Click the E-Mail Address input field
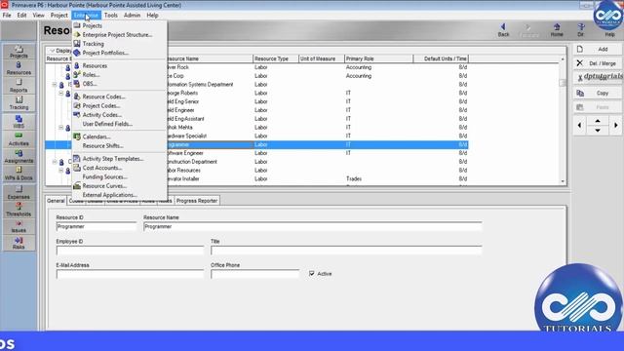Viewport: 624px width, 351px height. tap(130, 274)
